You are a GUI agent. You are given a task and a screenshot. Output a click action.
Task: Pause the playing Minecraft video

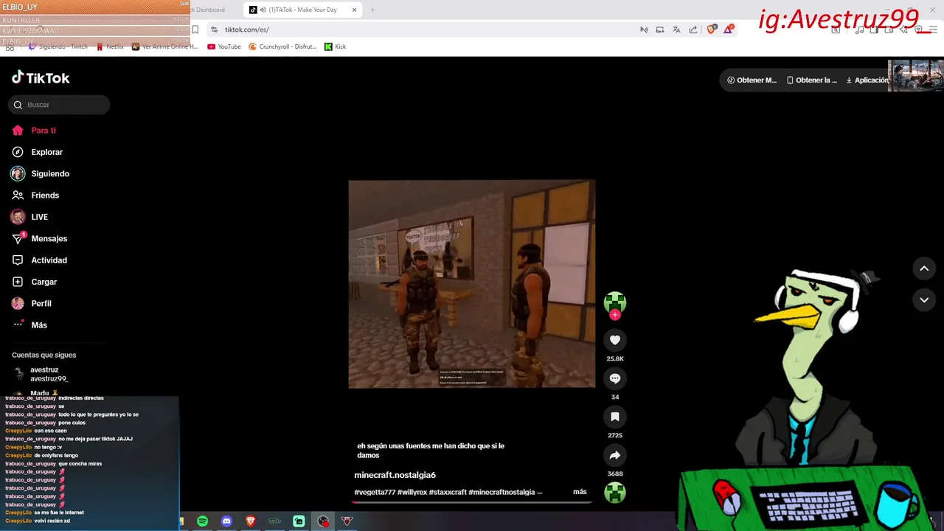pyautogui.click(x=472, y=284)
